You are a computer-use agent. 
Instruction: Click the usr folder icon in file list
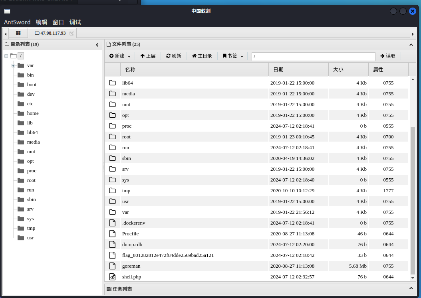113,201
